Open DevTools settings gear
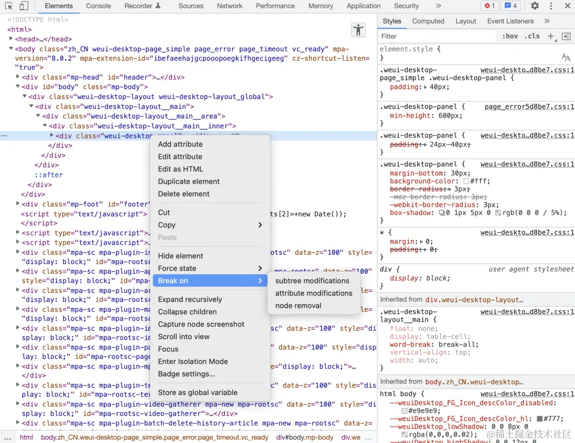 point(535,6)
